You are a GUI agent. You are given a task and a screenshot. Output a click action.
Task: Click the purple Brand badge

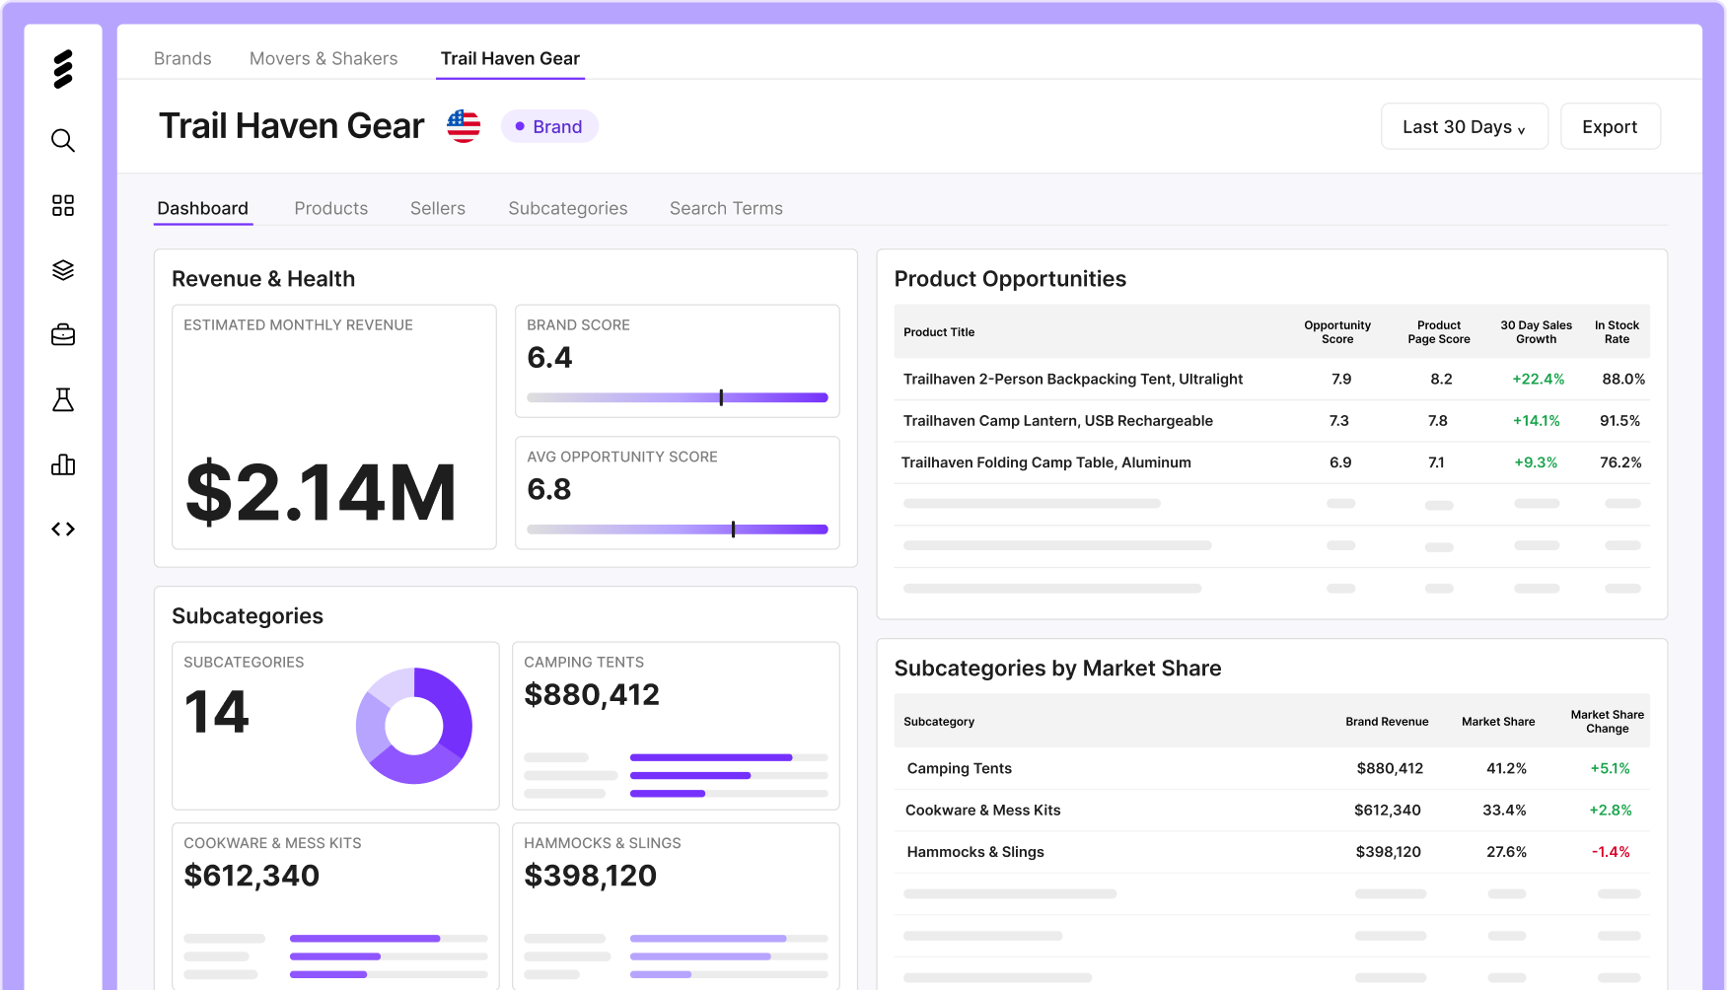(x=549, y=126)
